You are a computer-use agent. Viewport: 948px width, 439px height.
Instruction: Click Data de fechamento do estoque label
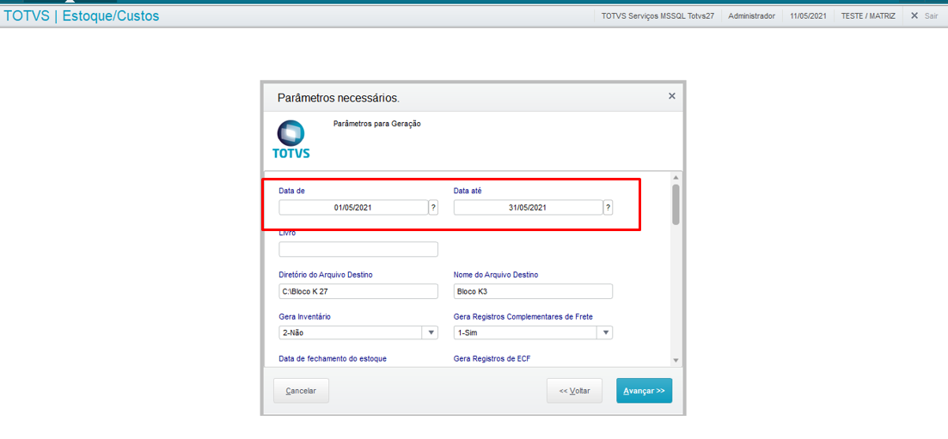pyautogui.click(x=333, y=358)
